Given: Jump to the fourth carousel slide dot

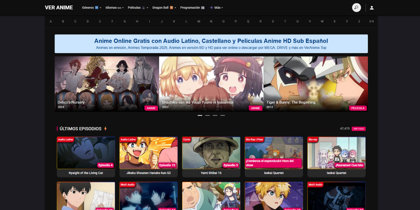Looking at the screenshot, I should tap(222, 115).
